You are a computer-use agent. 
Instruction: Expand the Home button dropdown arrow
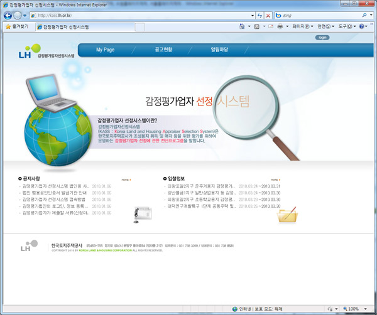pos(249,26)
